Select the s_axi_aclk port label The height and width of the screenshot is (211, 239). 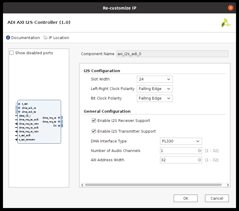click(x=25, y=135)
